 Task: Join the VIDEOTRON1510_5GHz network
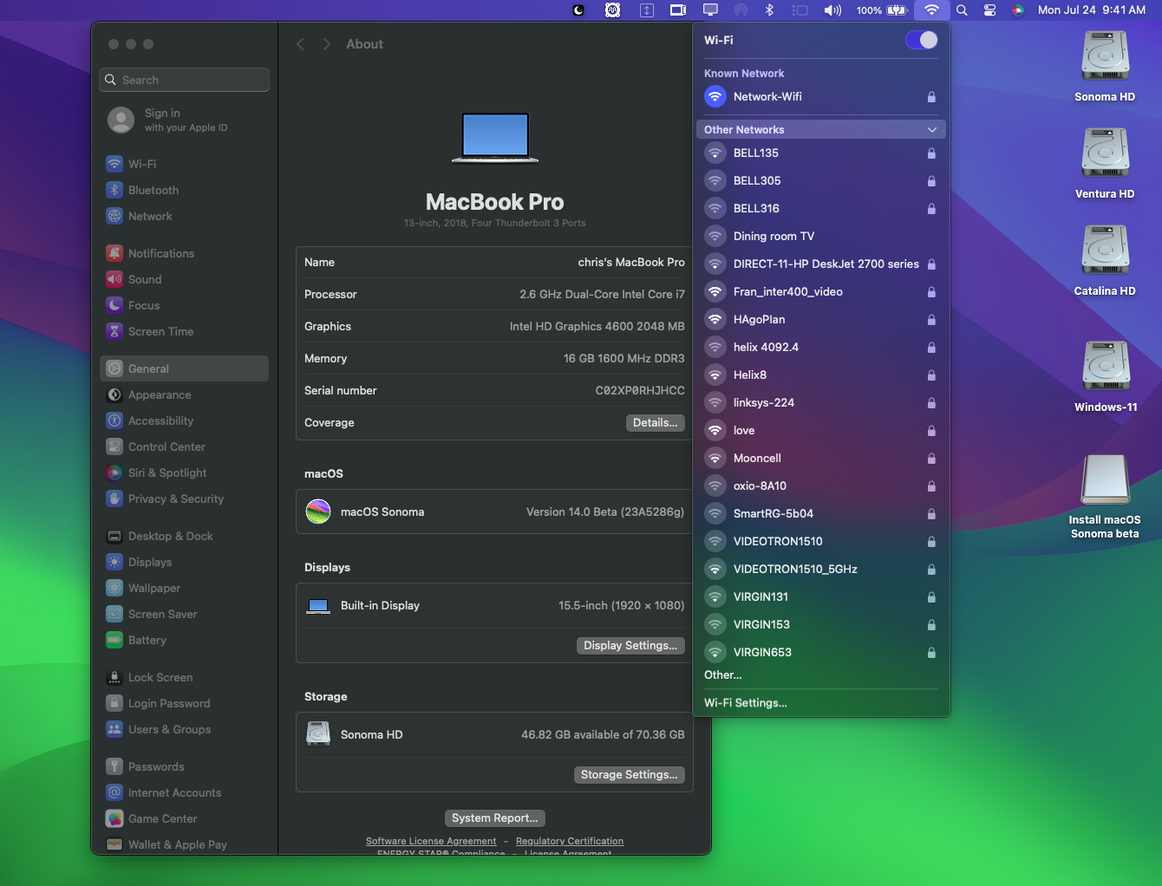pyautogui.click(x=820, y=569)
